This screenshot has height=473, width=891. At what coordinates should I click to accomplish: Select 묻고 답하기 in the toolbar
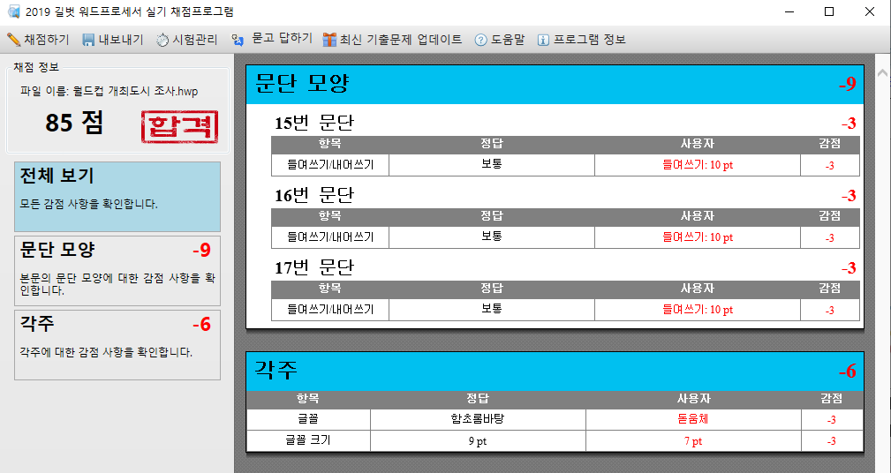click(272, 39)
